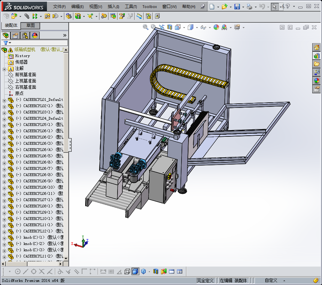
Task: Click the Print icon in the title bar
Action: point(249,7)
